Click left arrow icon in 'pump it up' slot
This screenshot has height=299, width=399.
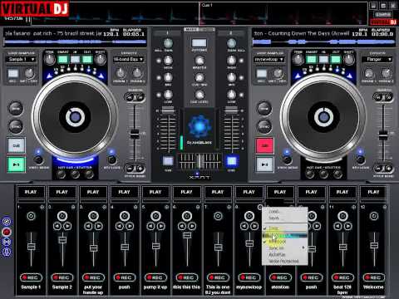150,226
